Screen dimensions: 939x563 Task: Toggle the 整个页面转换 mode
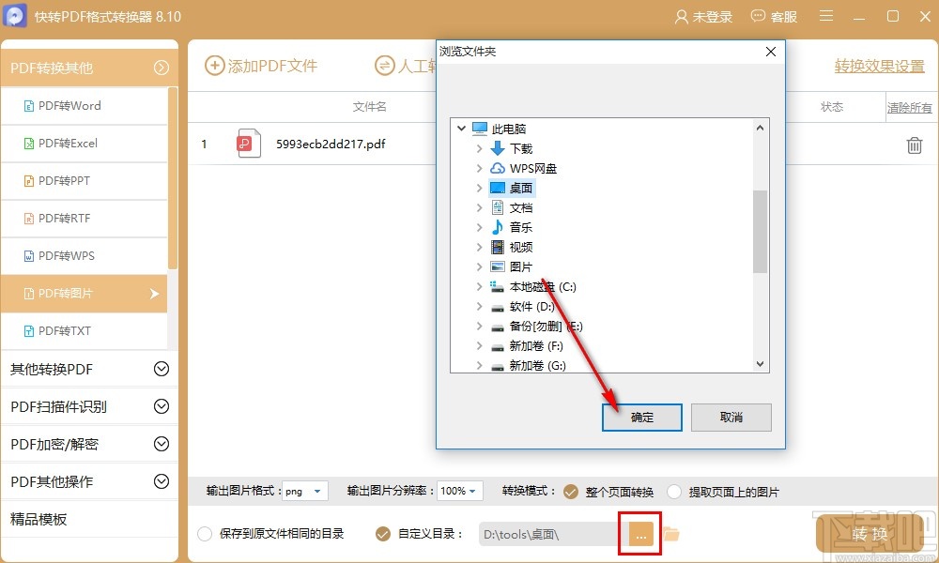tap(571, 491)
